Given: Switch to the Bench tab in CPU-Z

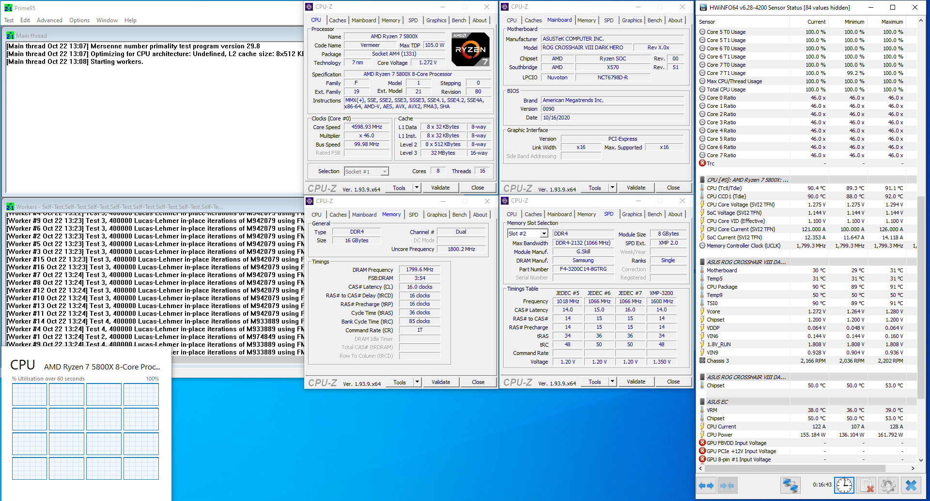Looking at the screenshot, I should click(459, 20).
